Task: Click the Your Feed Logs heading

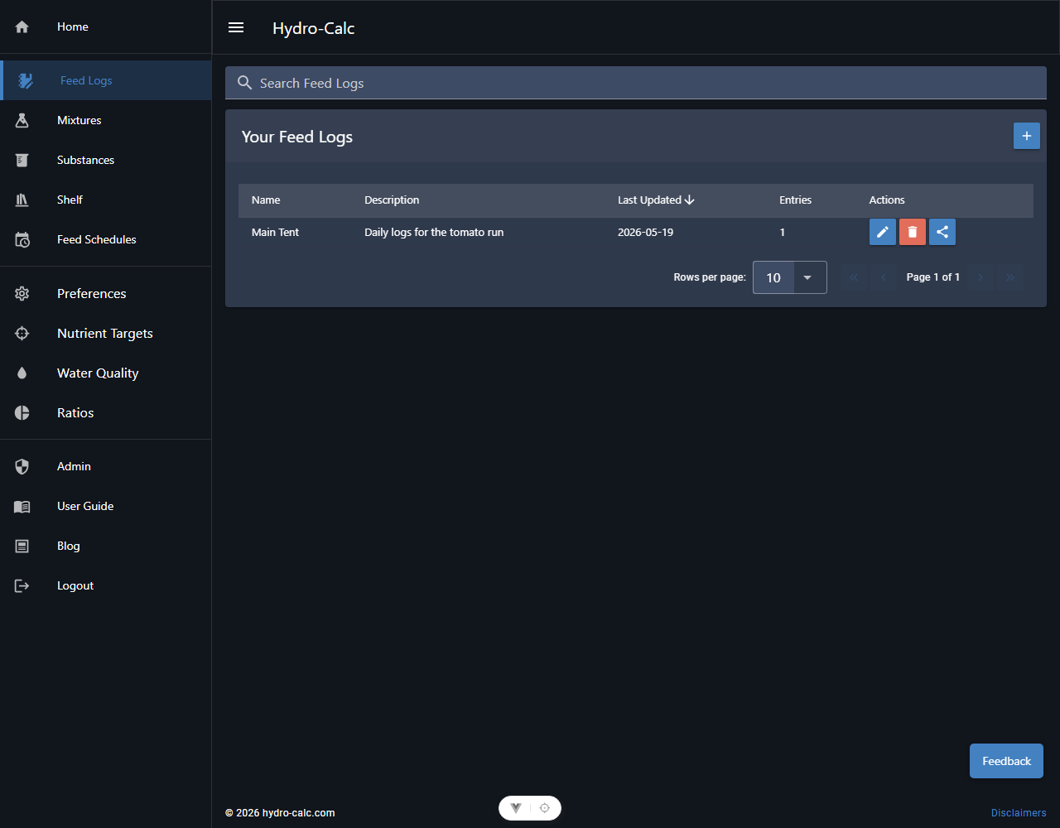Action: click(x=297, y=137)
